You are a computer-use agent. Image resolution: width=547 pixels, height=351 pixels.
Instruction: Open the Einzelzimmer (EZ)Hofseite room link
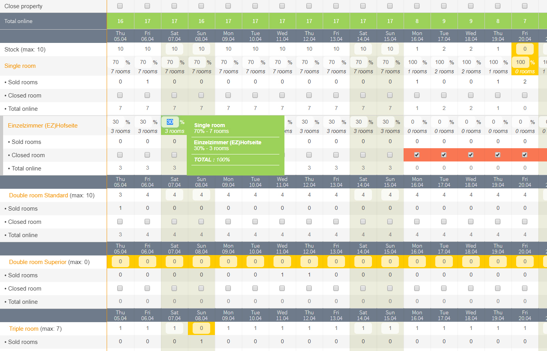(43, 126)
